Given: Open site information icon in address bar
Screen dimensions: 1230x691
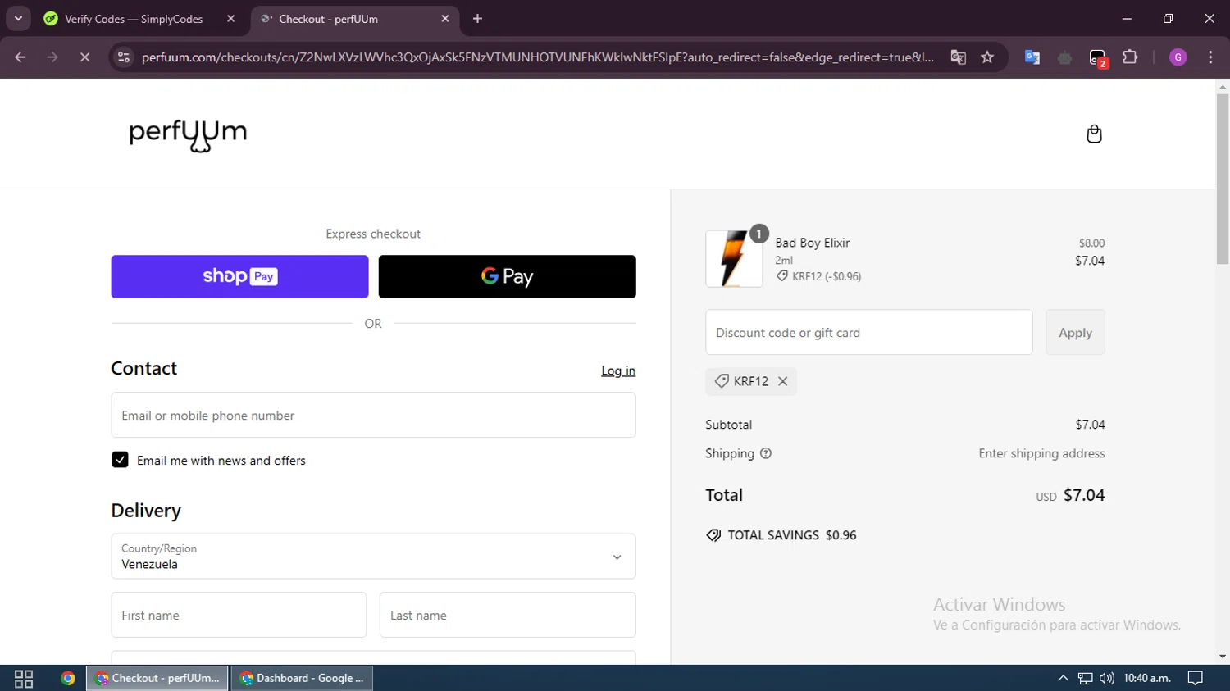Looking at the screenshot, I should coord(124,57).
